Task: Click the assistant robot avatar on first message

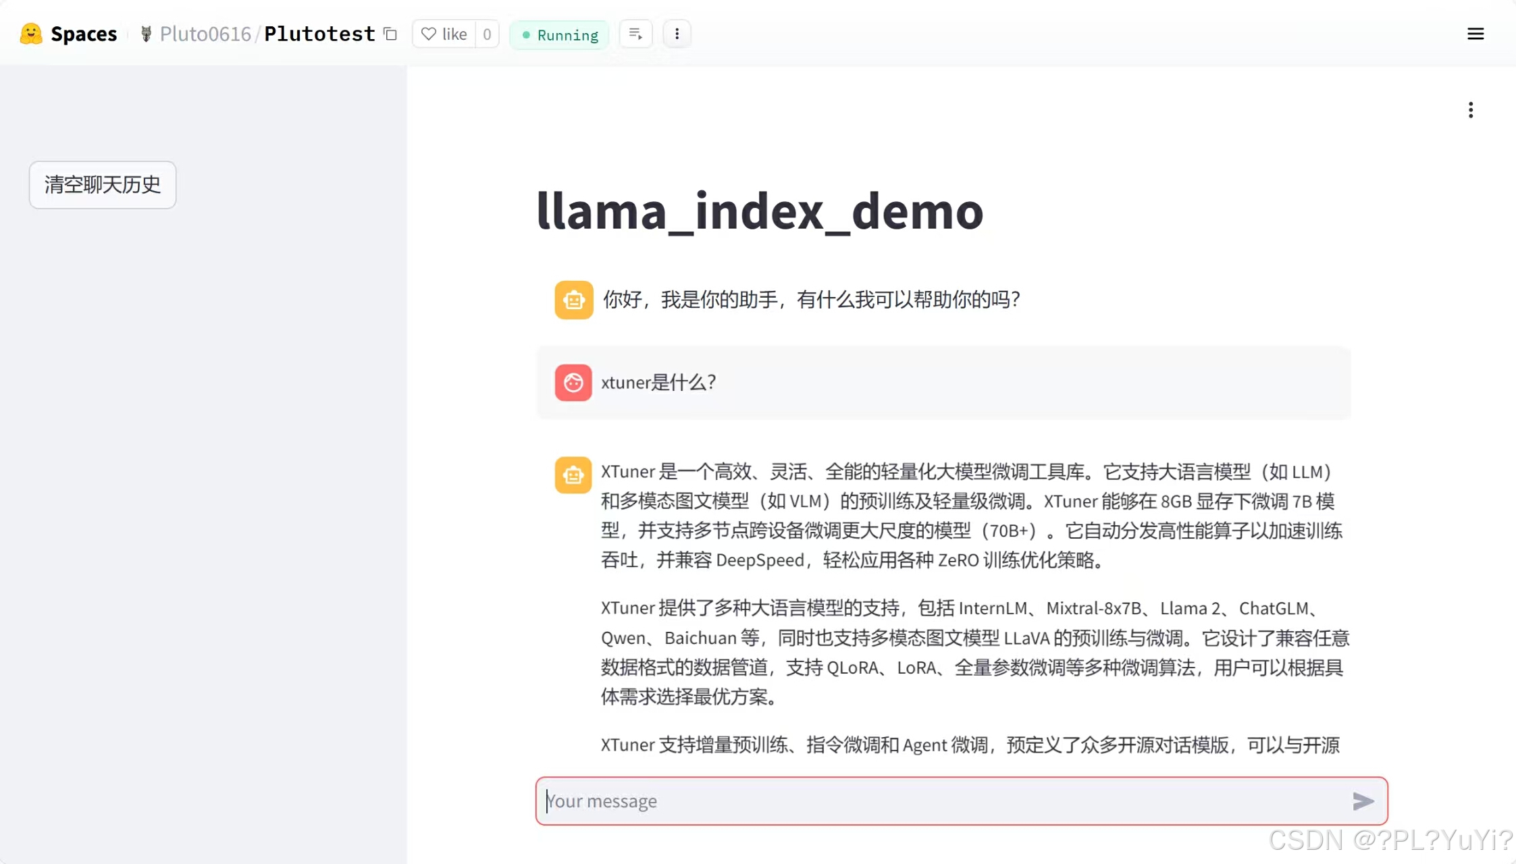Action: click(573, 299)
